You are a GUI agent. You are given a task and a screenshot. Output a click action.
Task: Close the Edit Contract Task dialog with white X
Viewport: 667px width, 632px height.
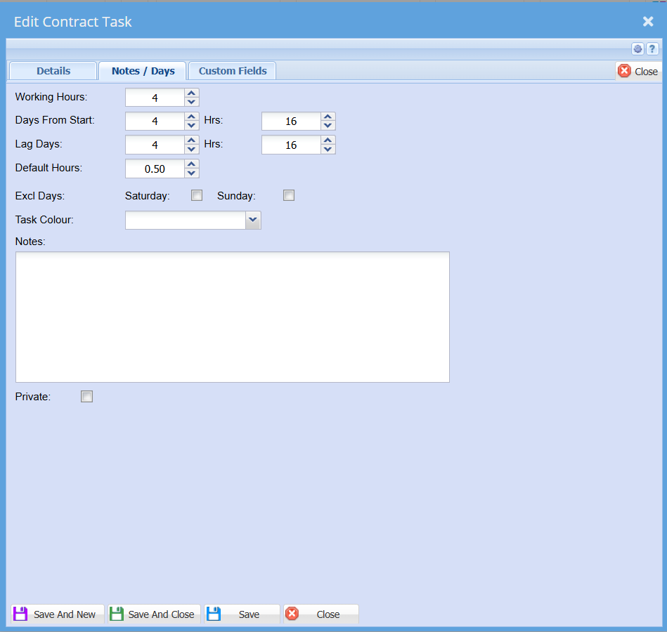[648, 21]
